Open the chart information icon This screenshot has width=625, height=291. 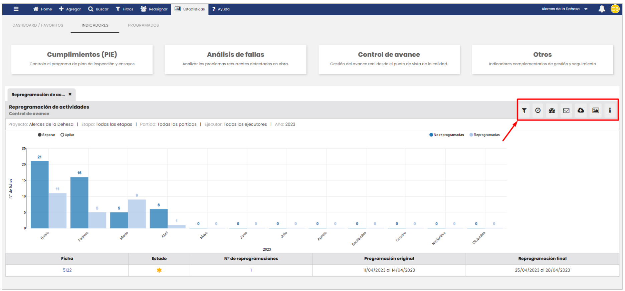point(610,111)
